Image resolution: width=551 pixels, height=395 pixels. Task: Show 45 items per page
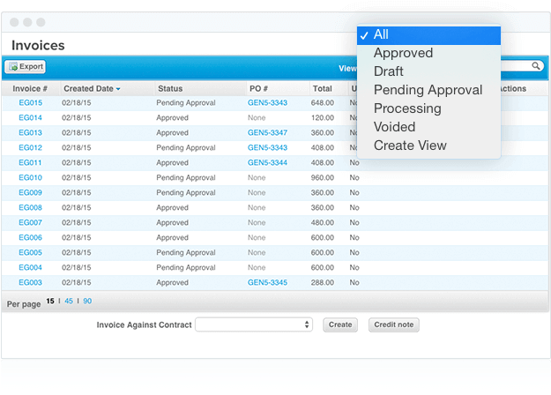point(68,302)
